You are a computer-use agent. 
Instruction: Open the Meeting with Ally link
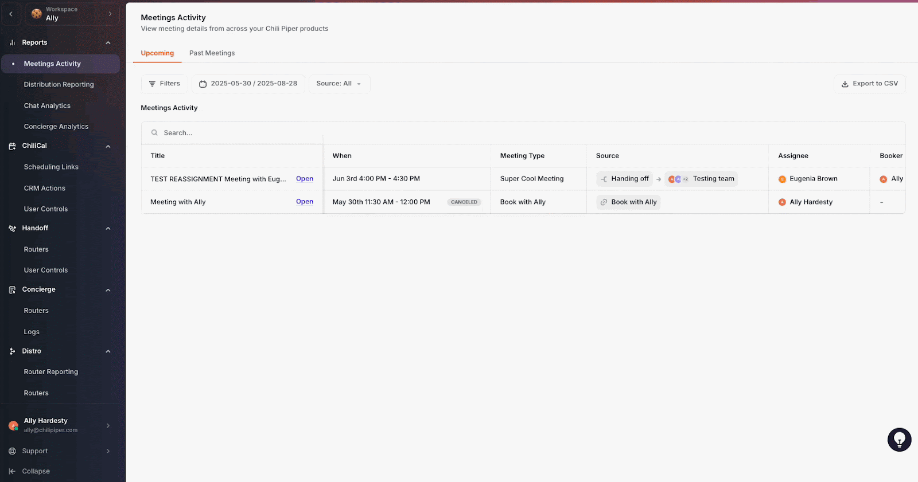[x=305, y=202]
